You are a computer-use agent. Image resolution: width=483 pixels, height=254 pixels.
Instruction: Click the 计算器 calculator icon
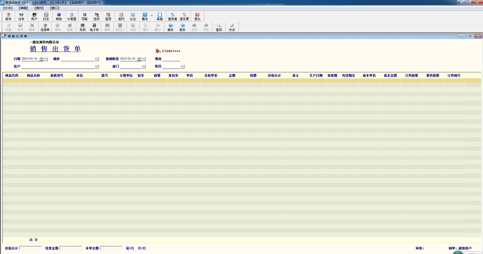click(x=72, y=16)
